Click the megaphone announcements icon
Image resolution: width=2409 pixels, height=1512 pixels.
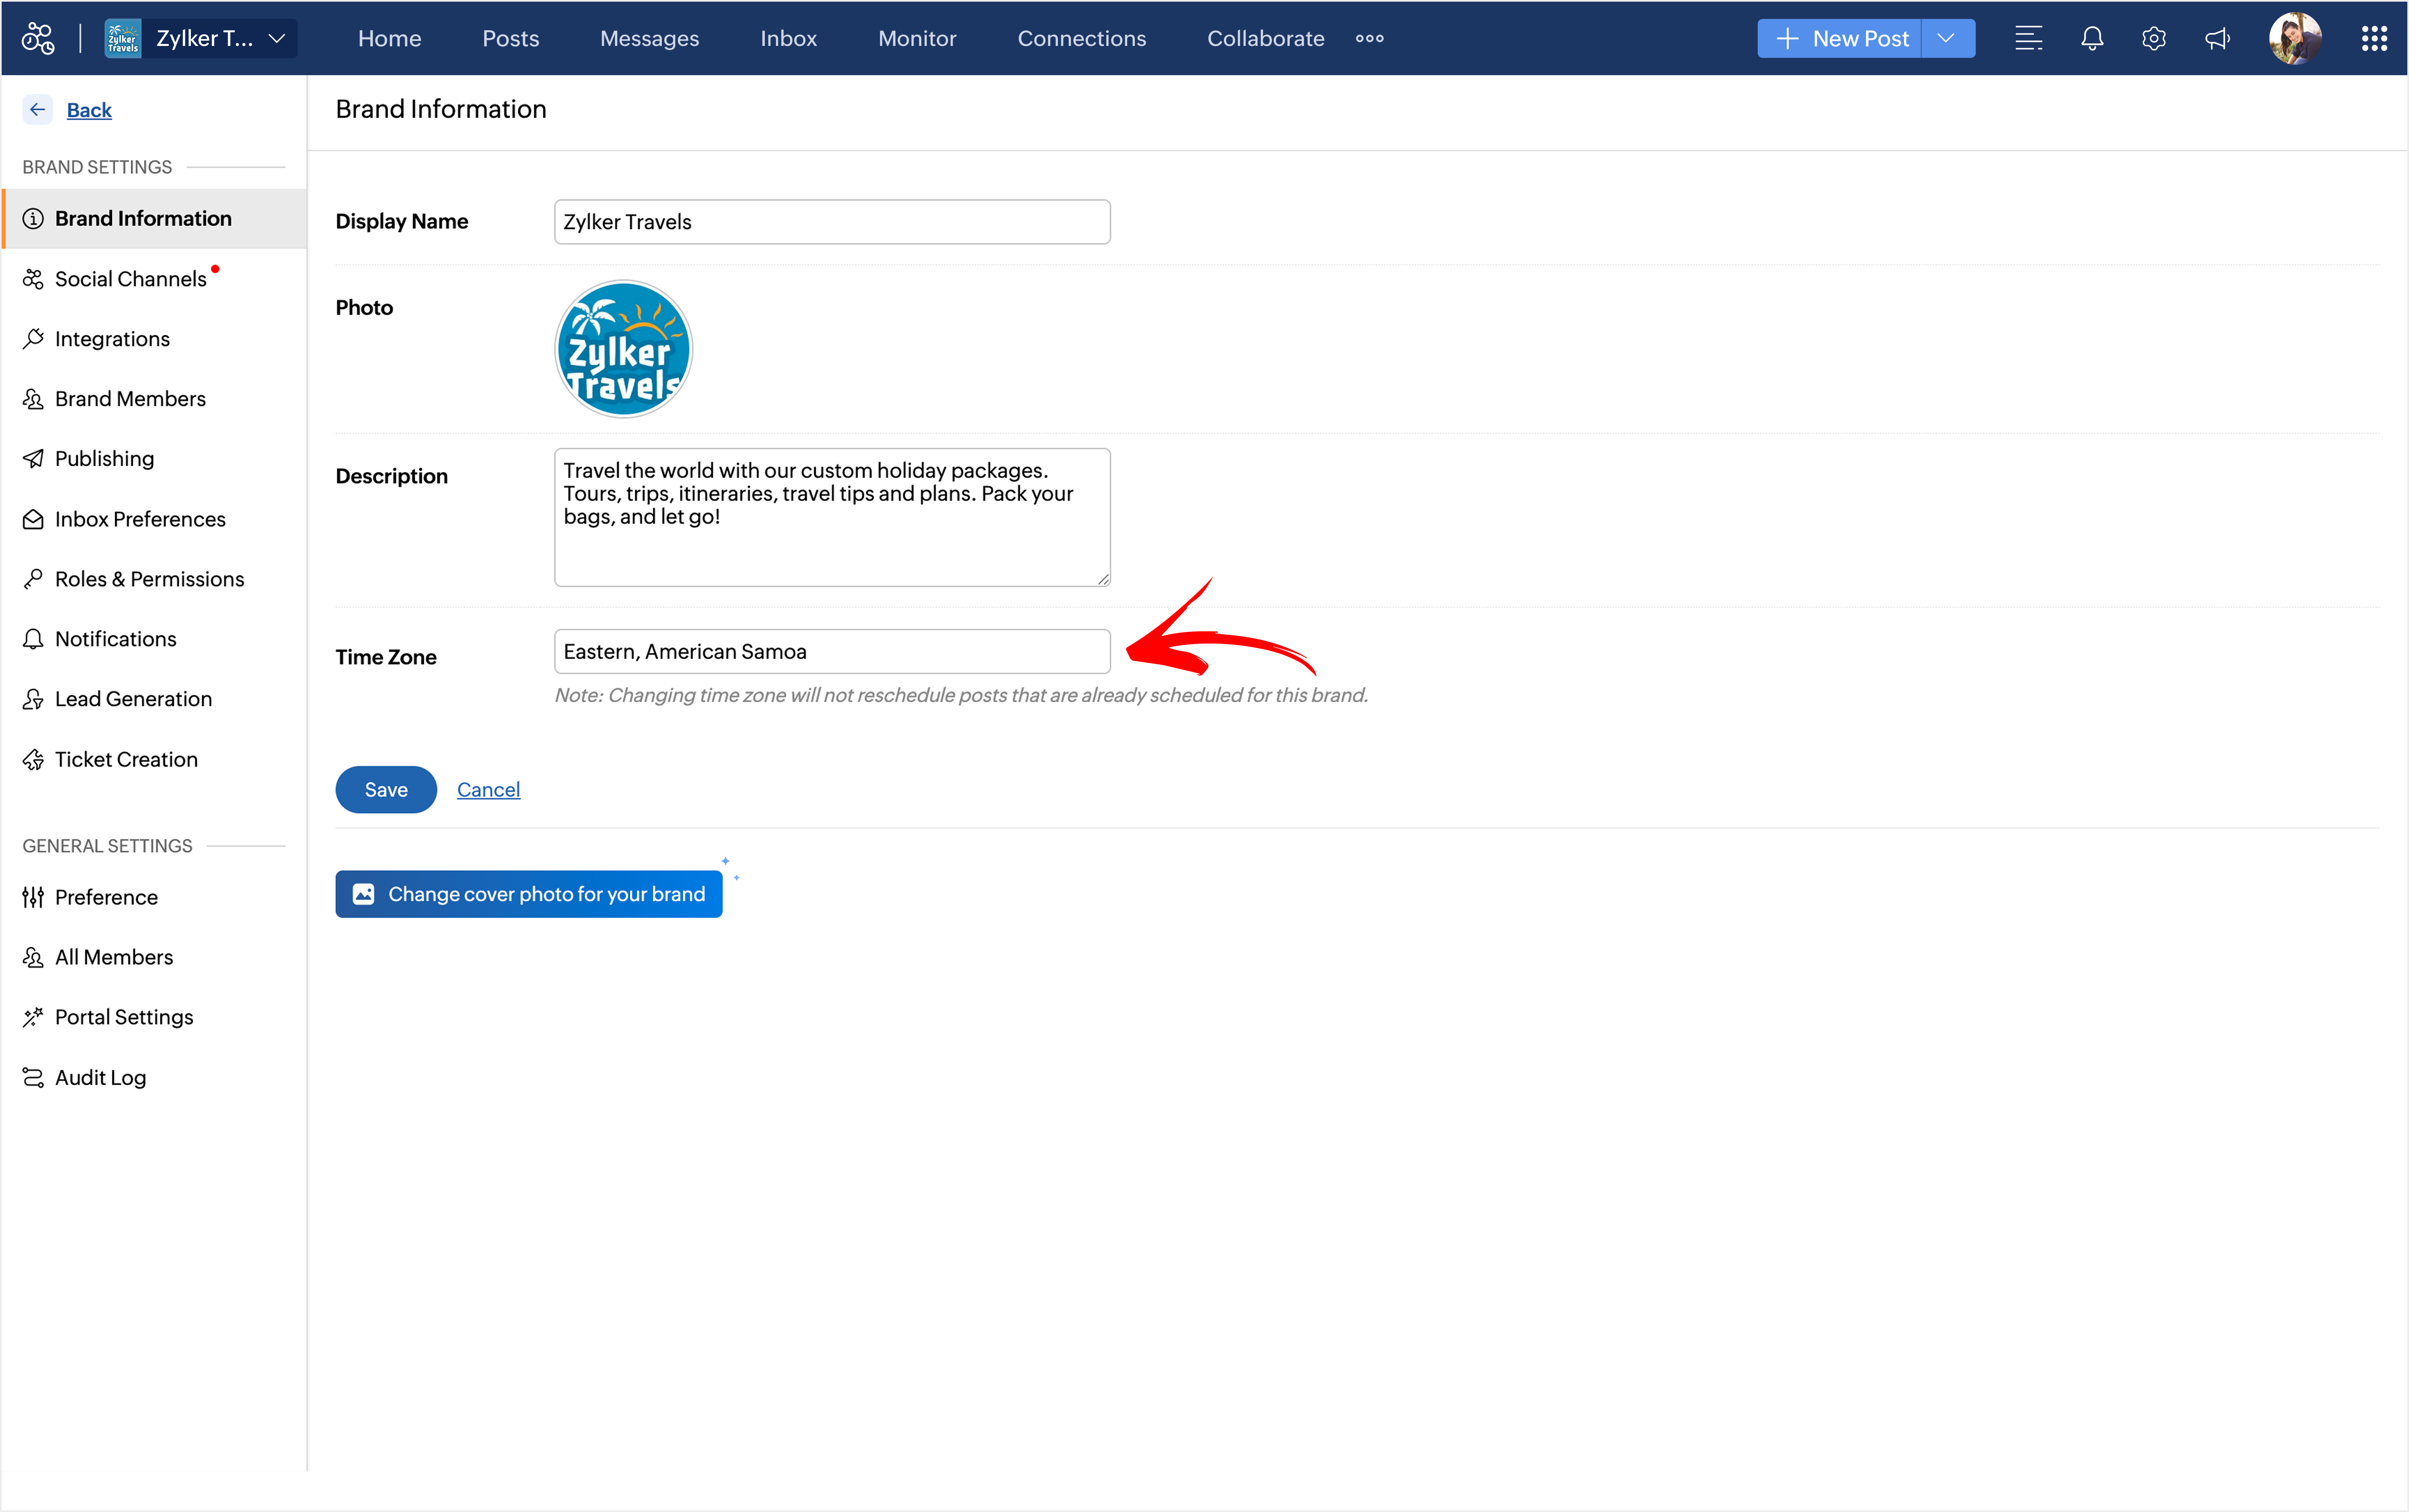click(2217, 38)
